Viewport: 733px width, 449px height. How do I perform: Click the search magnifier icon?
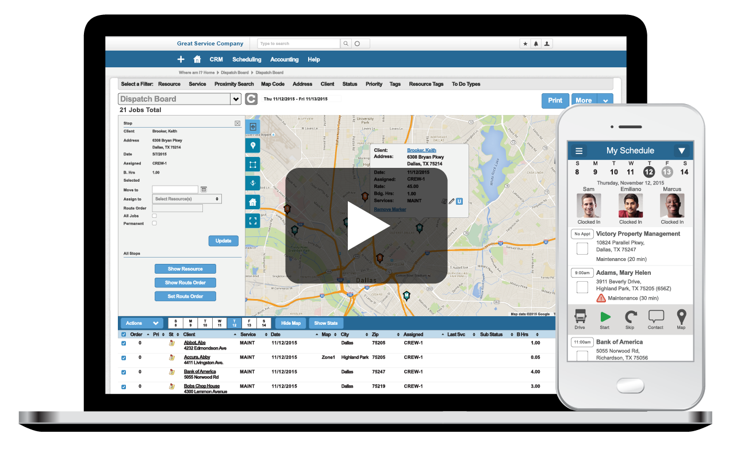346,44
